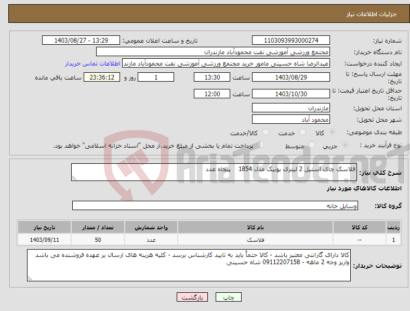Click the price validity date 1403/10/30
Image resolution: width=410 pixels, height=311 pixels.
click(x=291, y=94)
